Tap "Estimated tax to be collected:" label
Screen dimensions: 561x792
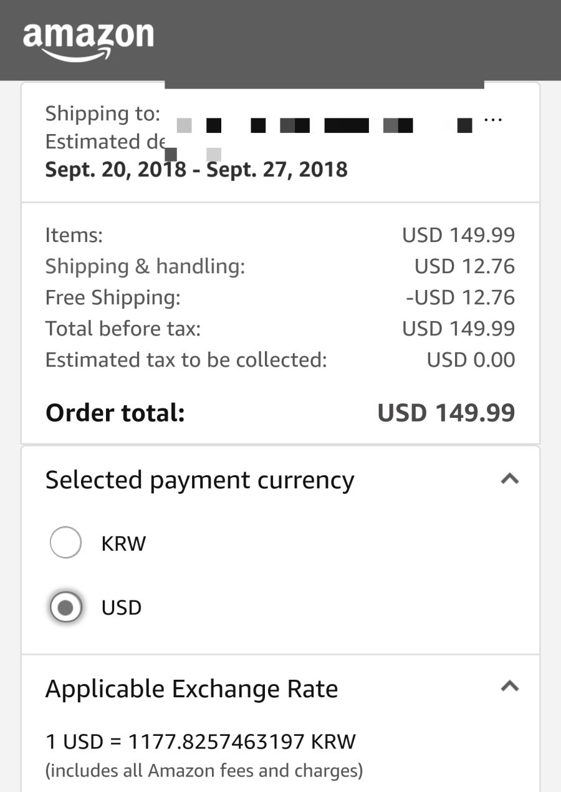(186, 360)
